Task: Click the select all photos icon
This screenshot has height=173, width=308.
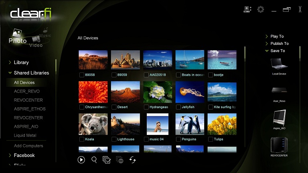Action: (x=107, y=160)
